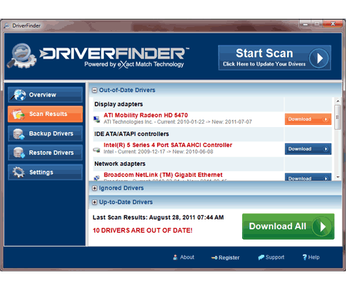Click the Intel SATA AHCI Controller device icon
346x290 pixels.
[97, 150]
